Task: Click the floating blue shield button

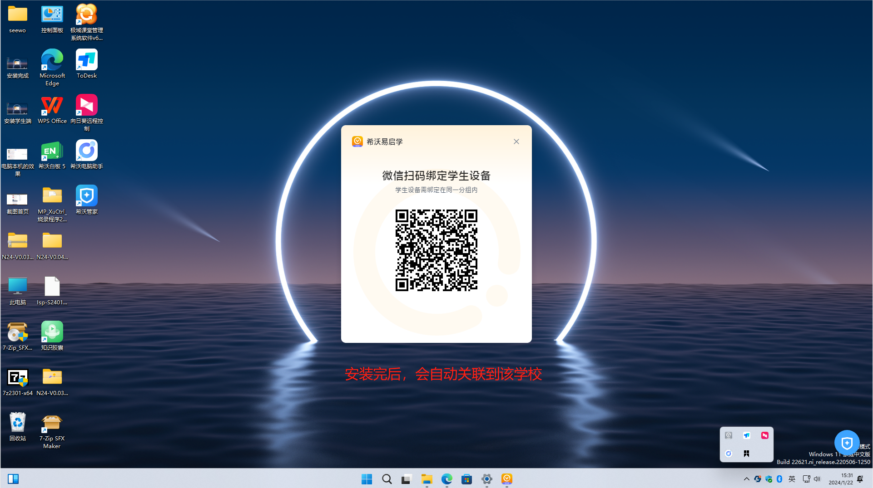Action: pyautogui.click(x=847, y=443)
